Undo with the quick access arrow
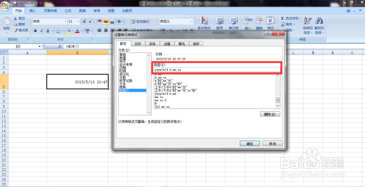This screenshot has height=187, width=365. coord(21,4)
